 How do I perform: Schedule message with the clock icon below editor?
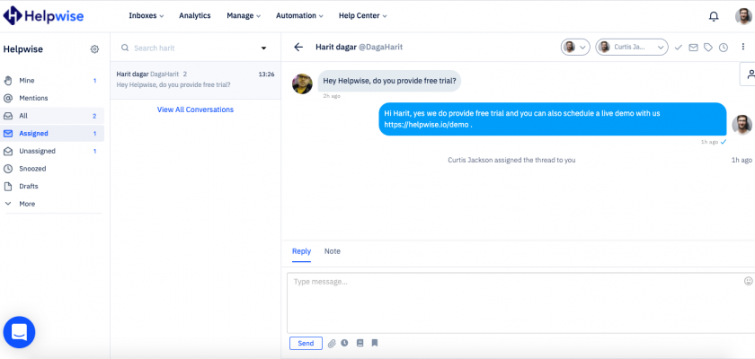point(344,343)
